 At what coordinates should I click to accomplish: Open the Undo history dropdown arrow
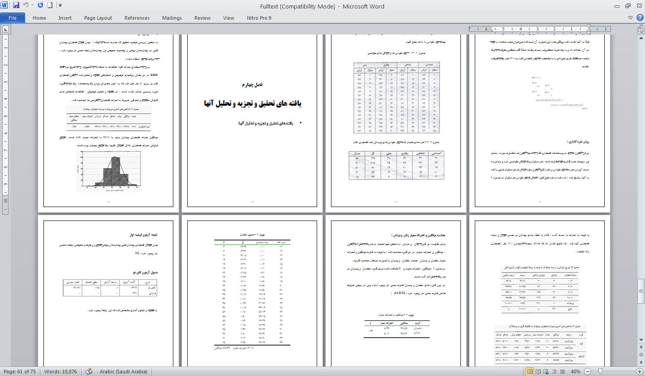(33, 6)
